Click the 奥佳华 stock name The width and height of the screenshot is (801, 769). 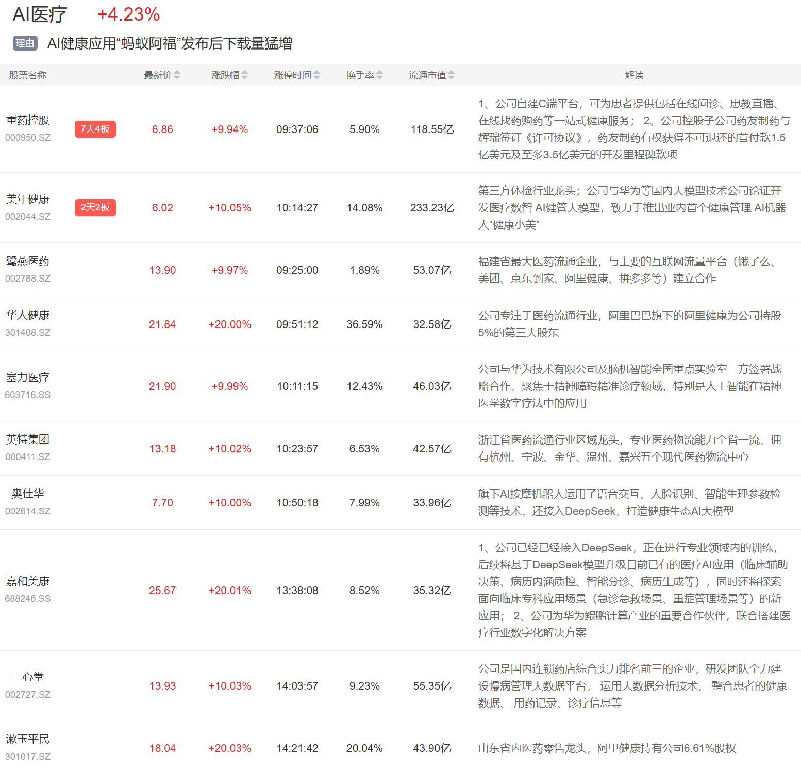[x=28, y=494]
